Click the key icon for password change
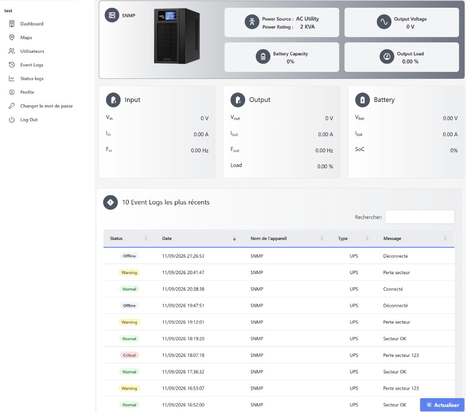This screenshot has height=412, width=466. [x=11, y=106]
